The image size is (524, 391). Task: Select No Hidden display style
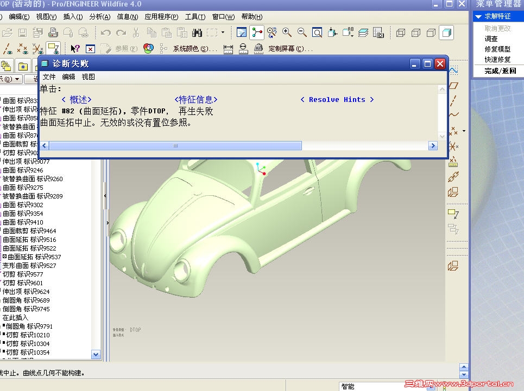[431, 33]
